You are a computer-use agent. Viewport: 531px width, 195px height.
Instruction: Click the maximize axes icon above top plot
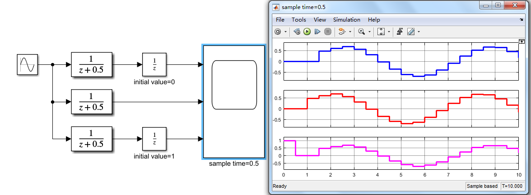tap(522, 41)
